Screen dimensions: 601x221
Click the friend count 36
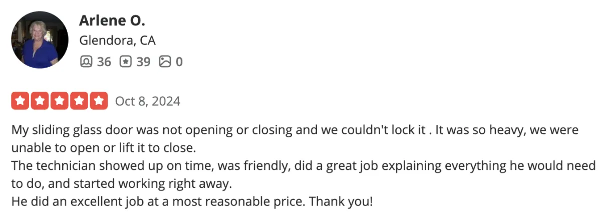(104, 62)
